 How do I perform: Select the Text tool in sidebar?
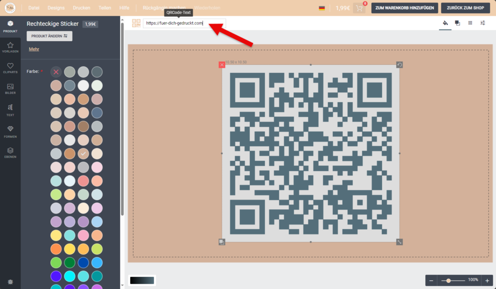click(x=10, y=110)
